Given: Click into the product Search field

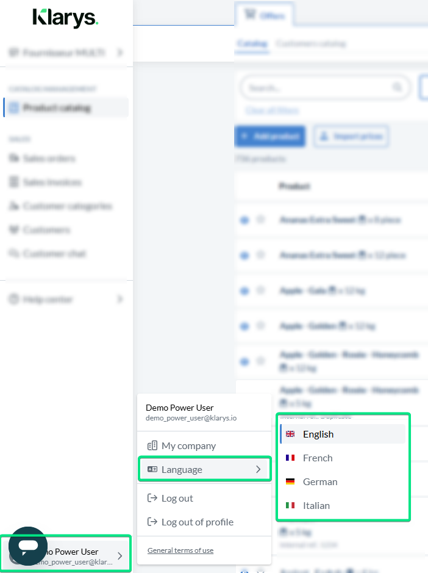Looking at the screenshot, I should [x=317, y=88].
